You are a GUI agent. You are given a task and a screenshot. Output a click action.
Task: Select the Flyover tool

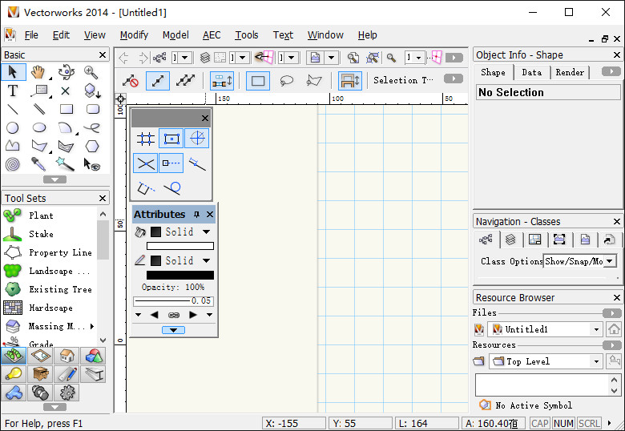point(66,72)
